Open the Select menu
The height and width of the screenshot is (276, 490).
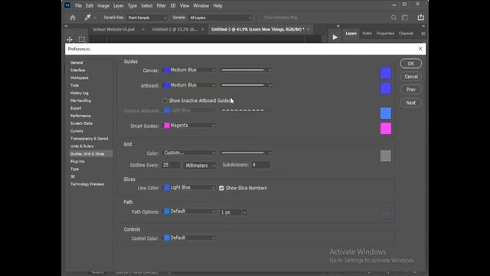click(146, 5)
